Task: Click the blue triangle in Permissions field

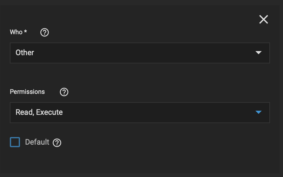Action: tap(259, 112)
